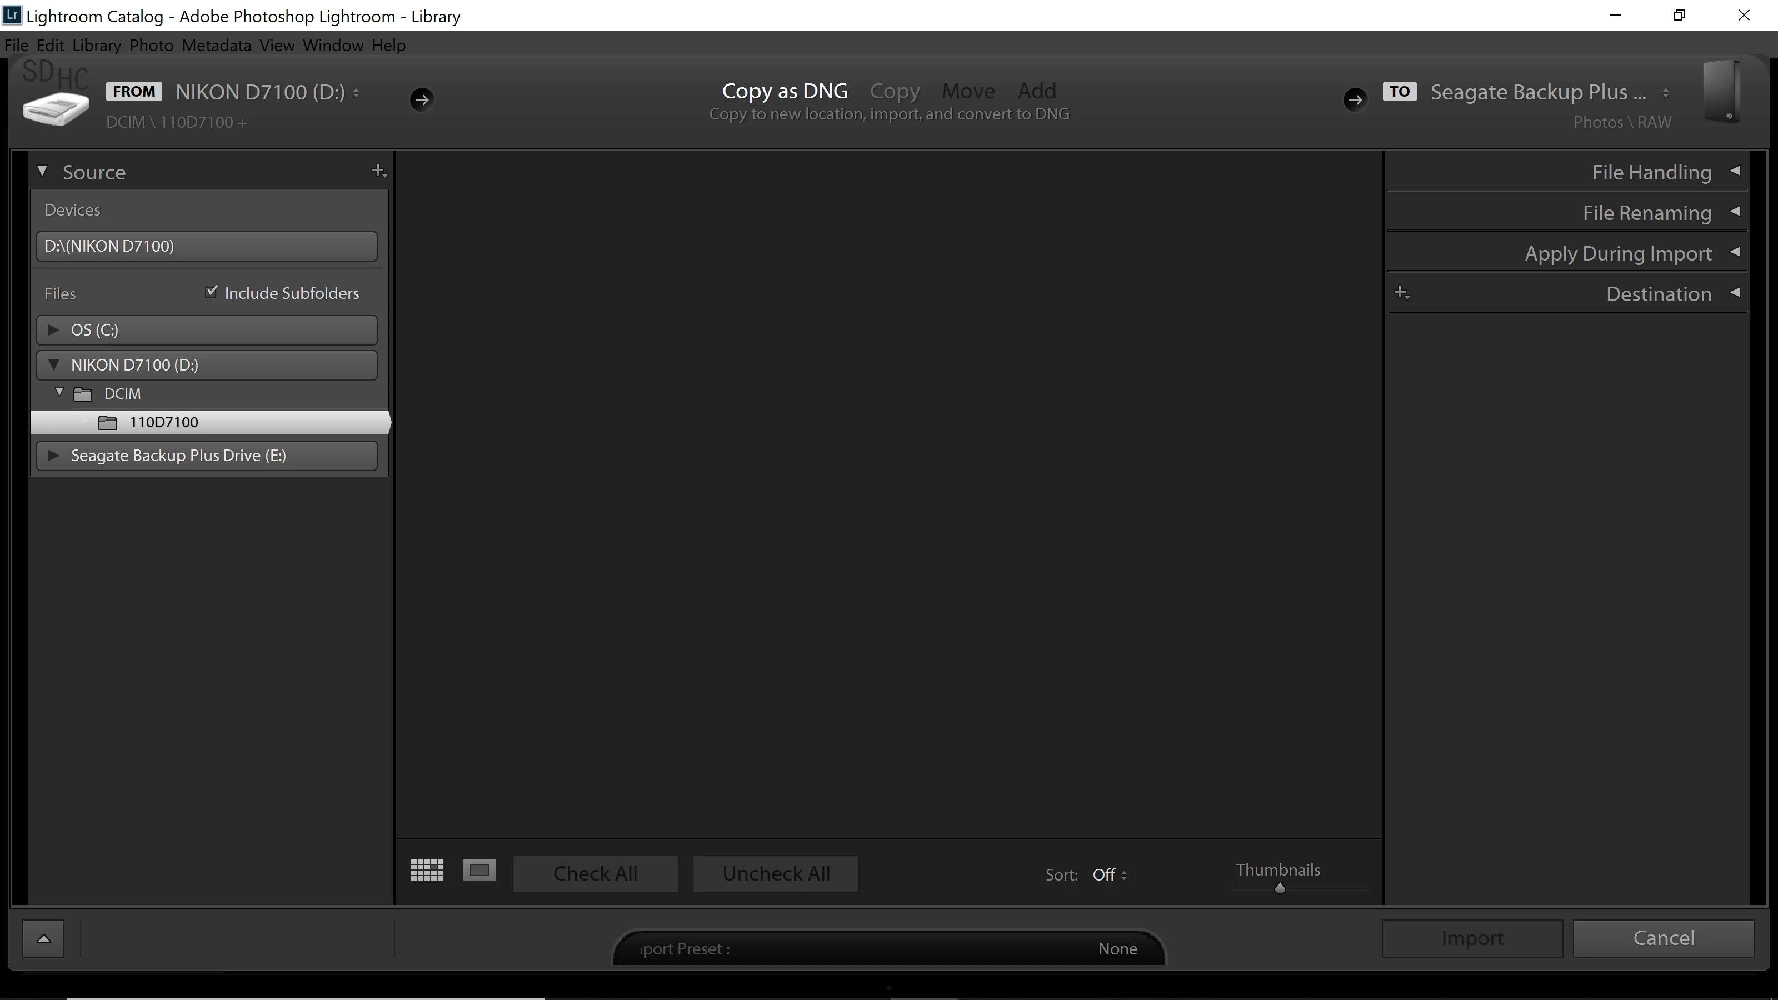
Task: Click the Destination panel plus icon
Action: click(x=1401, y=293)
